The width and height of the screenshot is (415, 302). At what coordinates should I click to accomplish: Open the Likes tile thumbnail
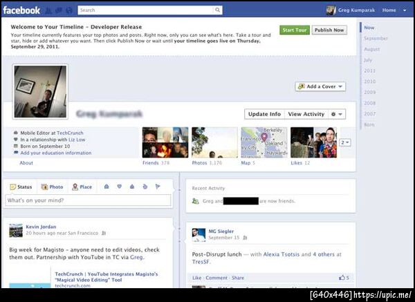(313, 142)
